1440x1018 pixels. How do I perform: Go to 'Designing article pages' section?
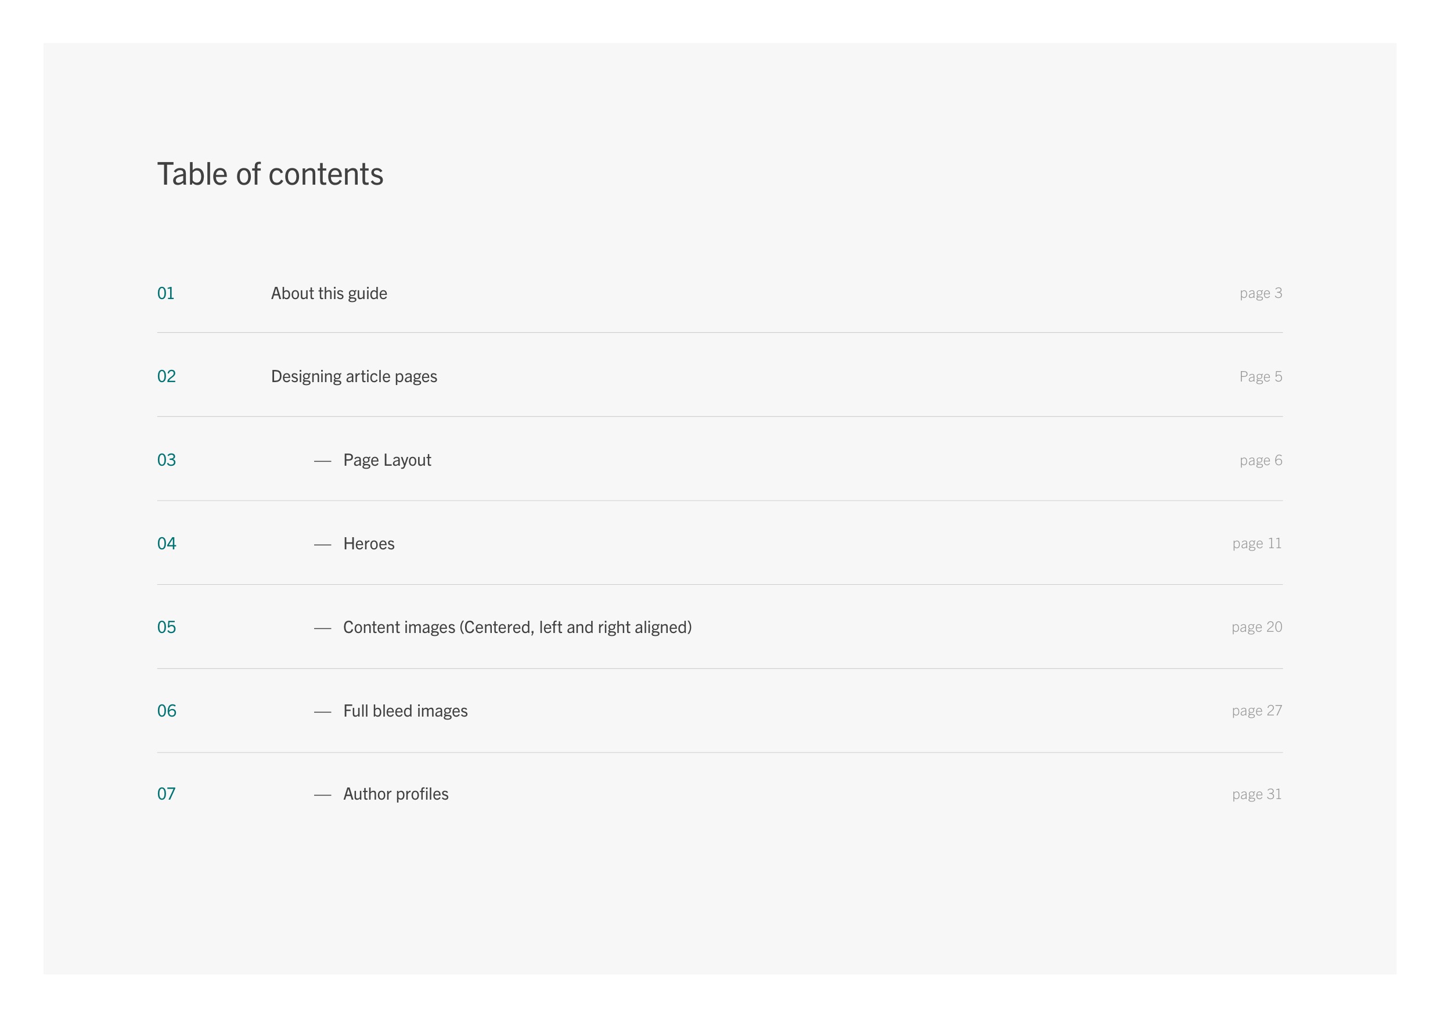354,377
